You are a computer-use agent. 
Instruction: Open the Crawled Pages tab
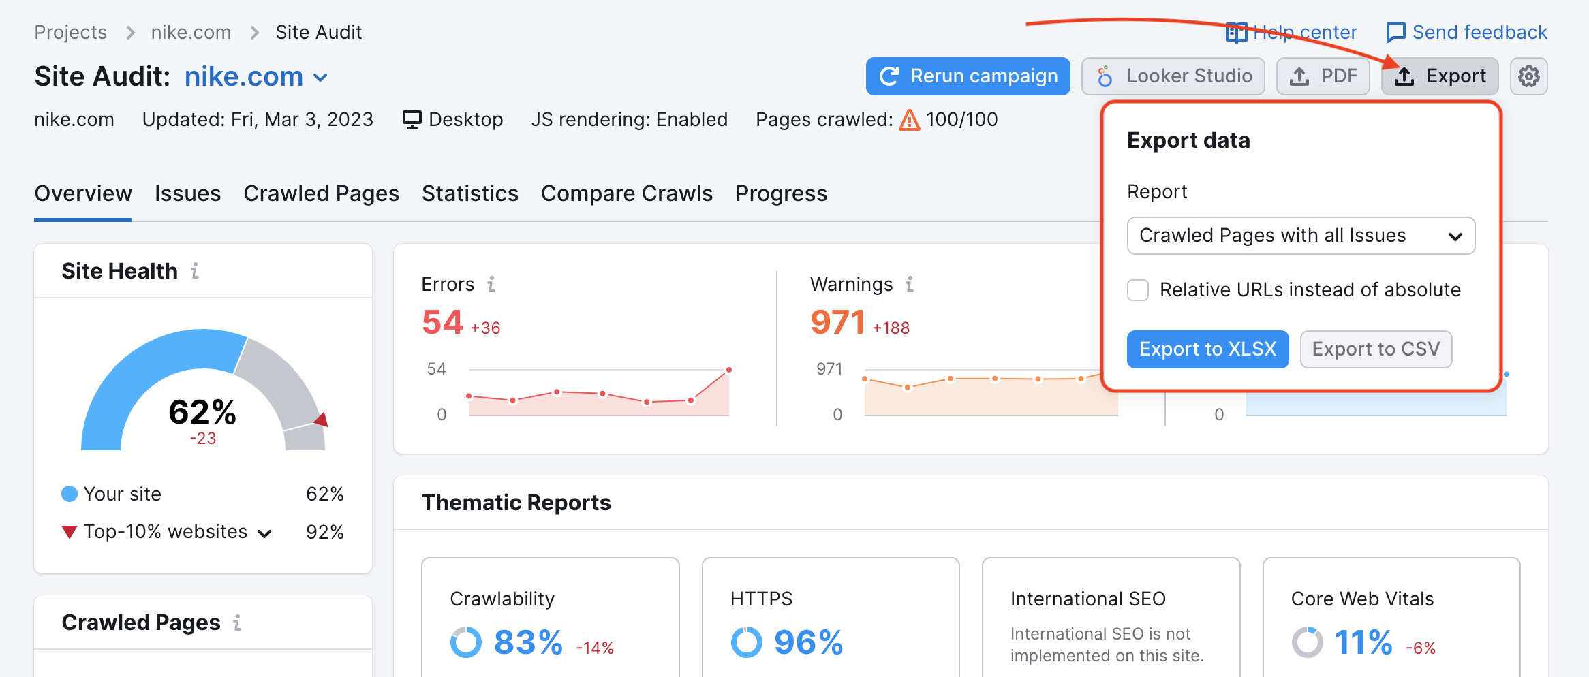coord(321,193)
